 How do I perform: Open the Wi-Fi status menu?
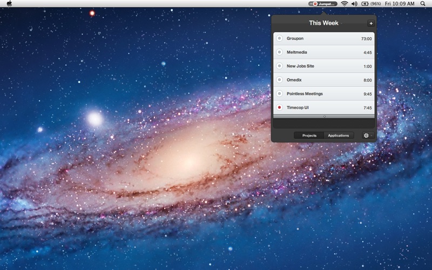[x=344, y=4]
